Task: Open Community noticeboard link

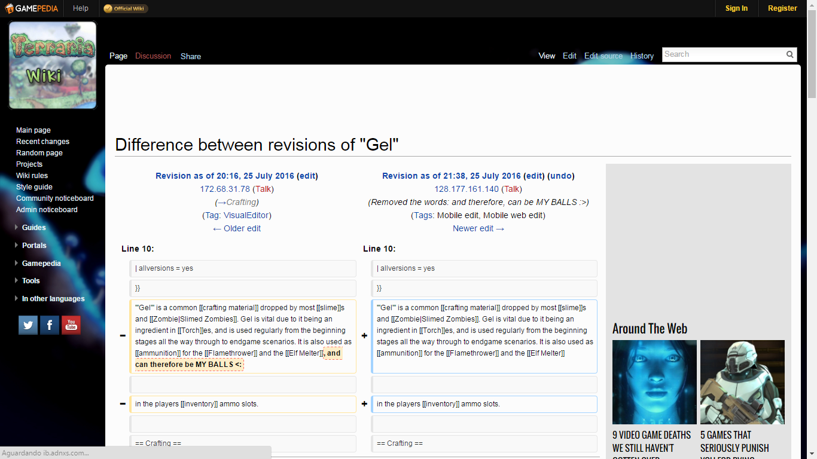Action: (x=55, y=198)
